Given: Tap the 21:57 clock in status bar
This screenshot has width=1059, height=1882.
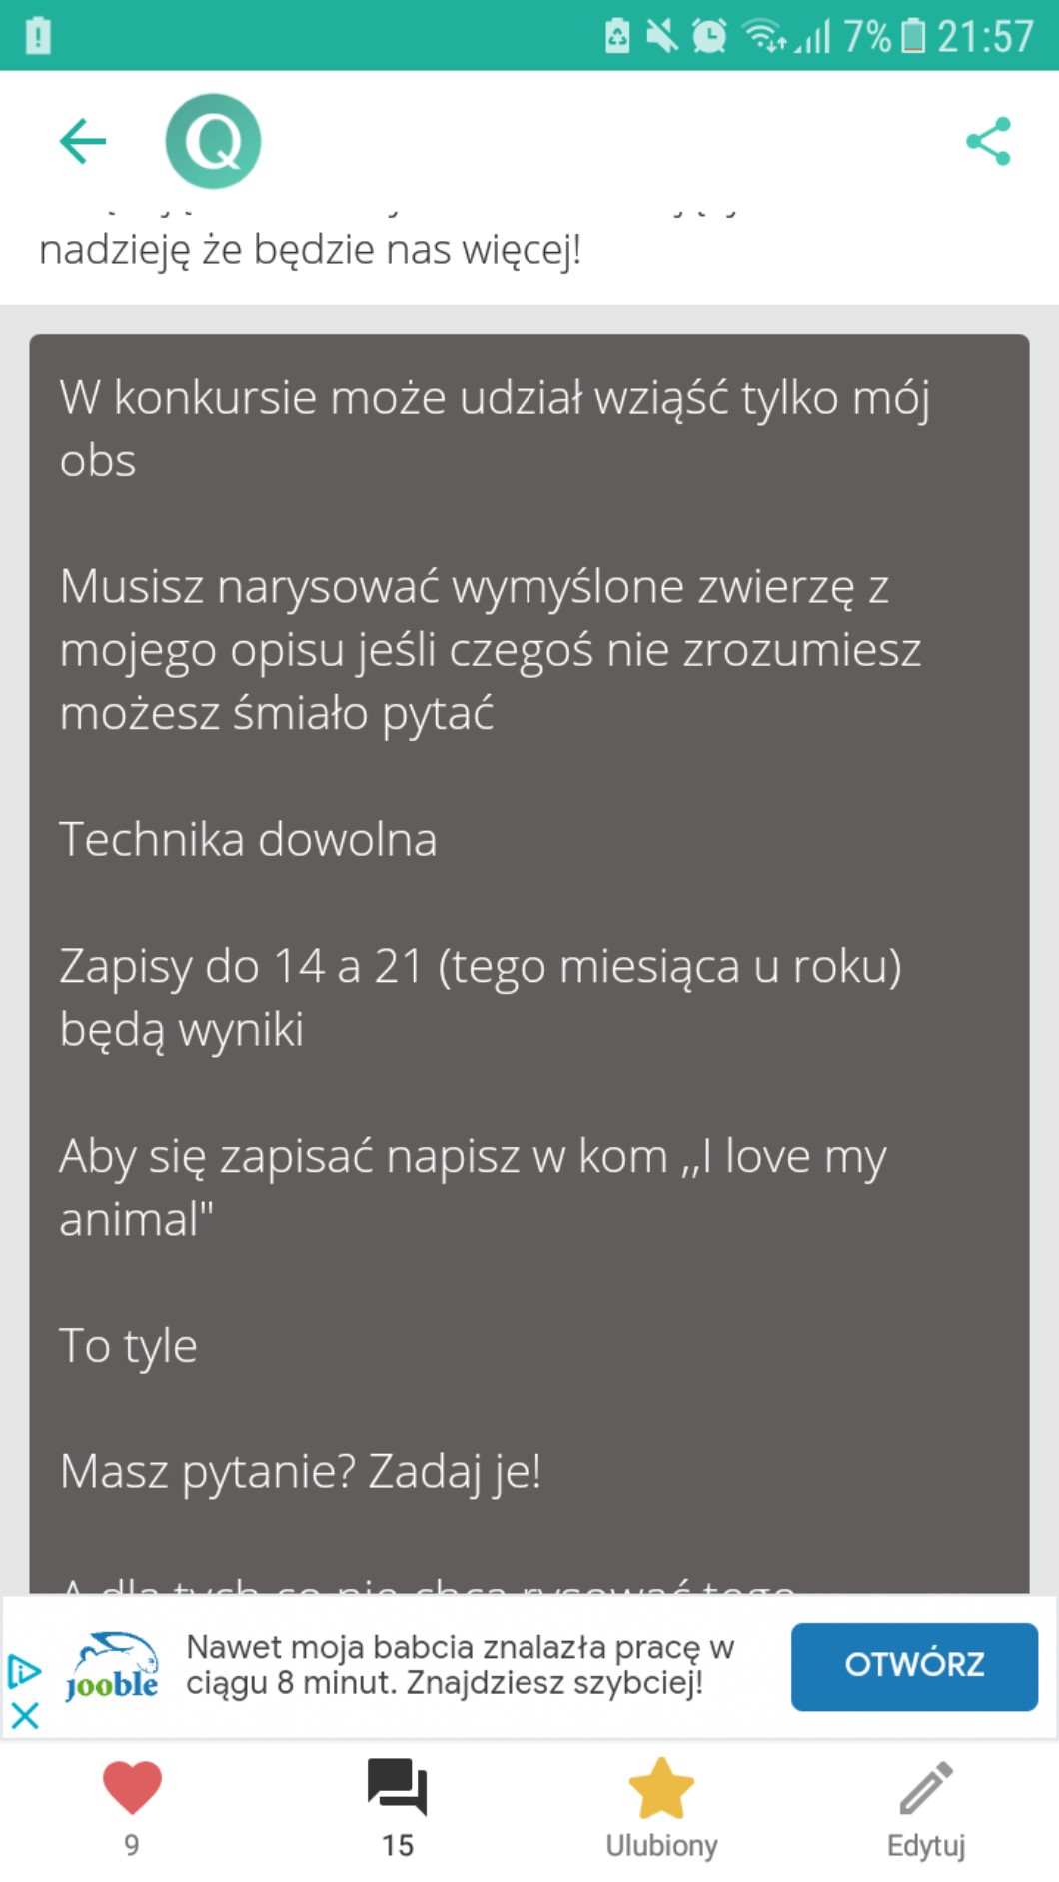Looking at the screenshot, I should [985, 37].
